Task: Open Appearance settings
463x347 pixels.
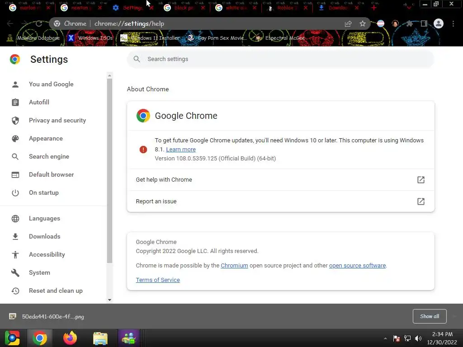Action: [46, 138]
